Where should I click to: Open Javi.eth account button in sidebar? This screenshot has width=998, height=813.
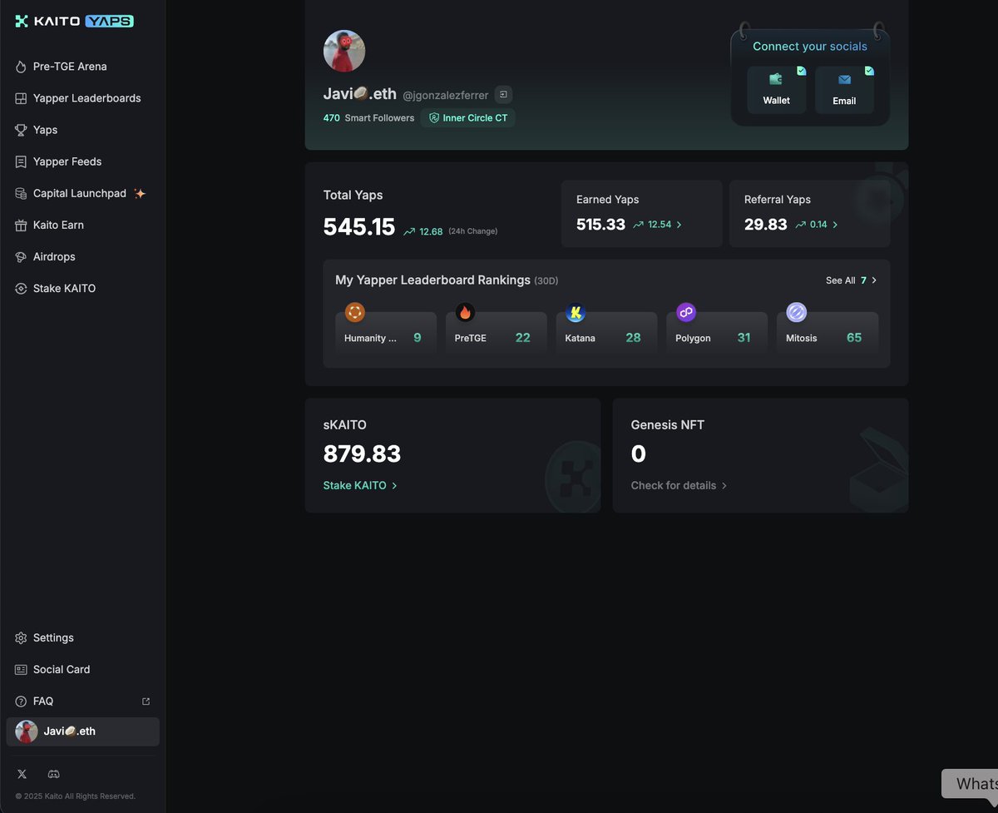point(83,731)
